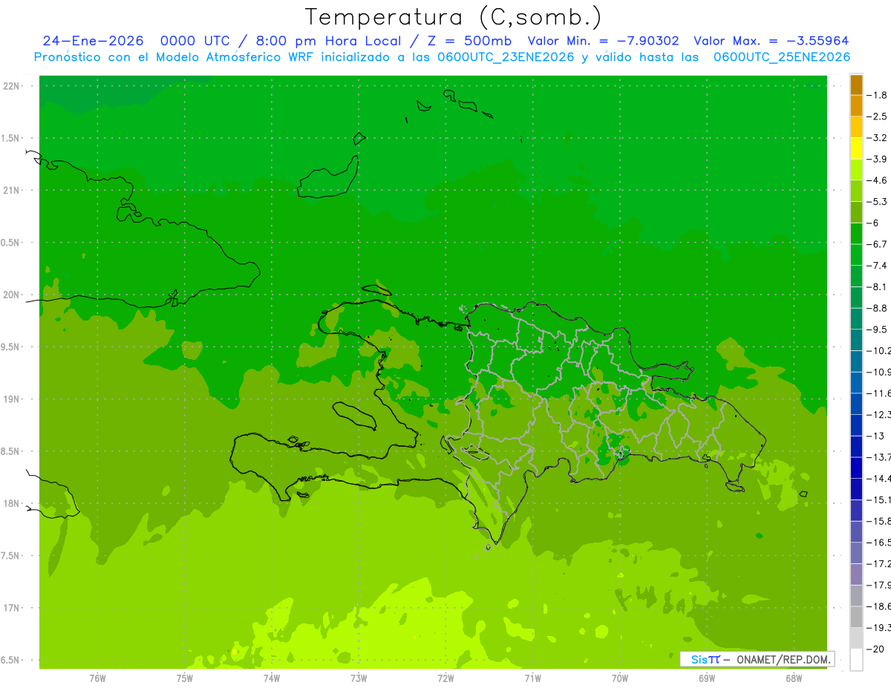Image resolution: width=891 pixels, height=688 pixels.
Task: Click the '17N' latitude label
Action: 12,608
